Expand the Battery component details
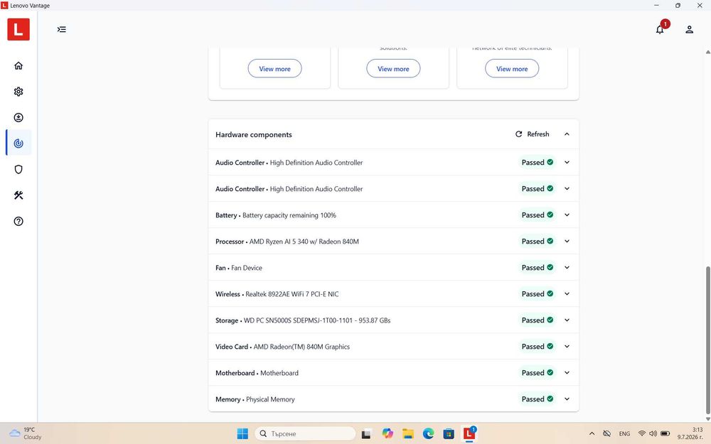Viewport: 711px width, 444px height. click(567, 215)
